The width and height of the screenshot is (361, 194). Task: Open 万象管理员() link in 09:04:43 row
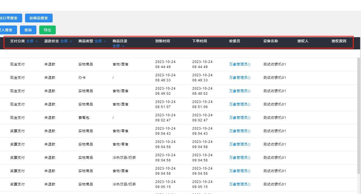click(x=240, y=131)
